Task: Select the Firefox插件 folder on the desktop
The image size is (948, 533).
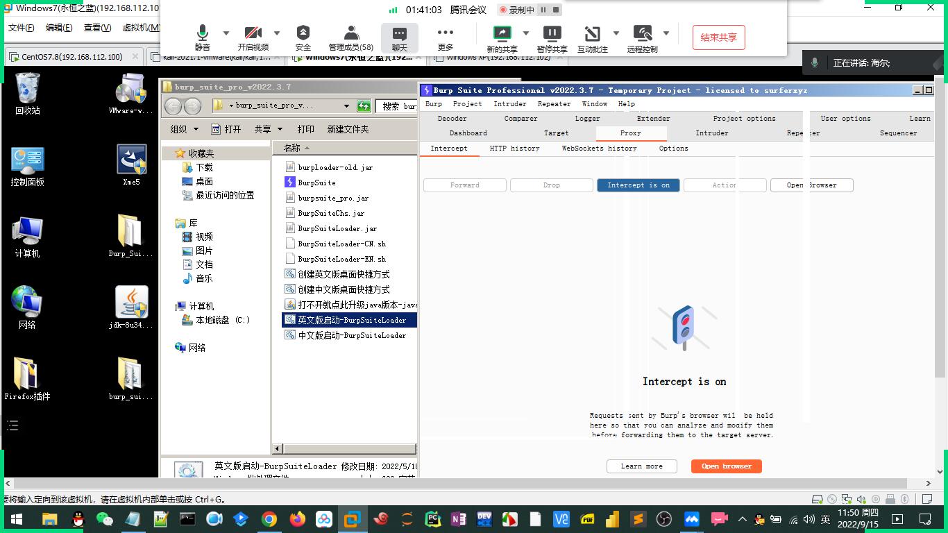Action: [x=28, y=380]
